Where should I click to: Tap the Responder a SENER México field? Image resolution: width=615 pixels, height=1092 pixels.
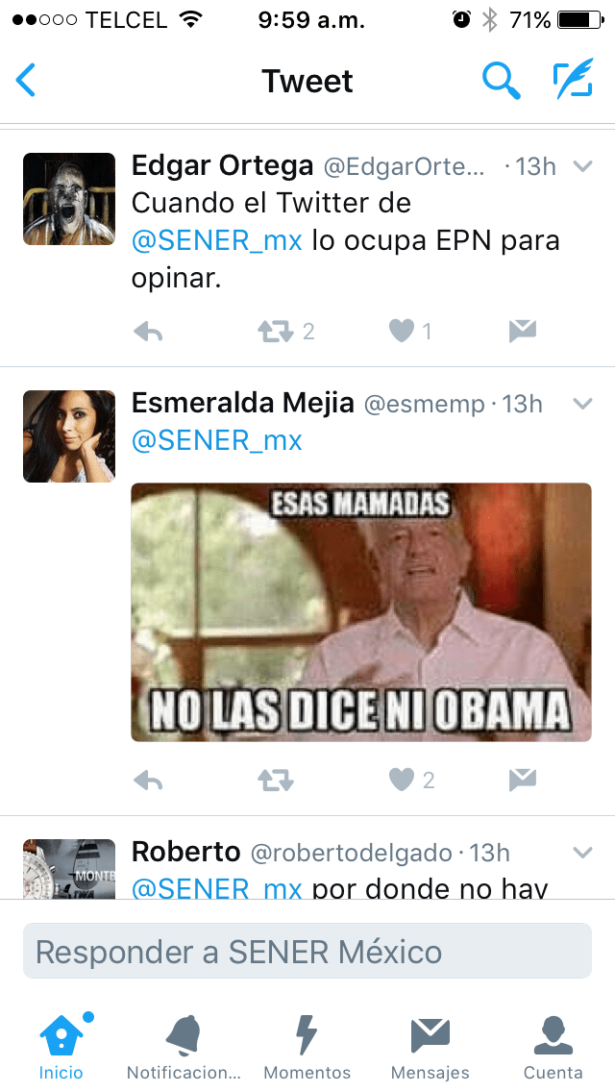click(x=307, y=952)
